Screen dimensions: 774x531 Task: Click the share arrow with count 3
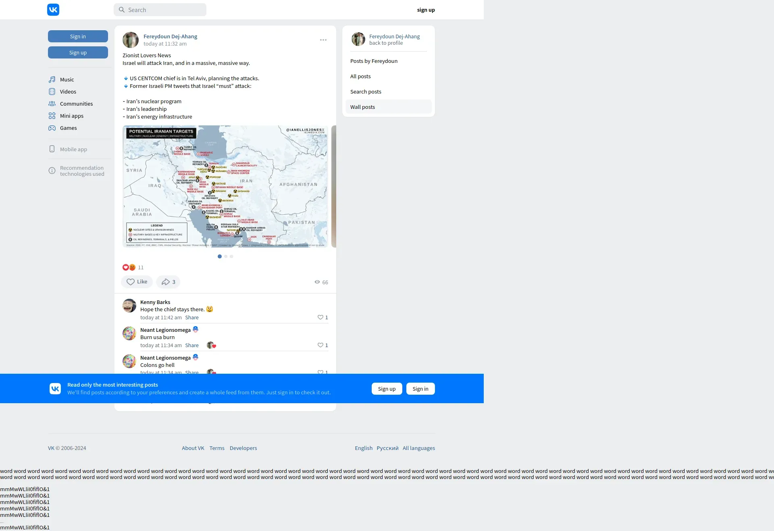(x=168, y=282)
